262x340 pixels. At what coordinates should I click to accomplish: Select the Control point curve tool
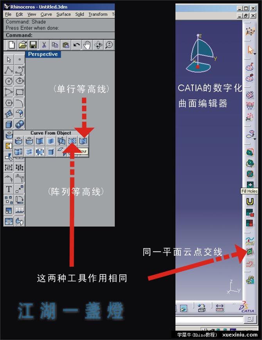20,70
